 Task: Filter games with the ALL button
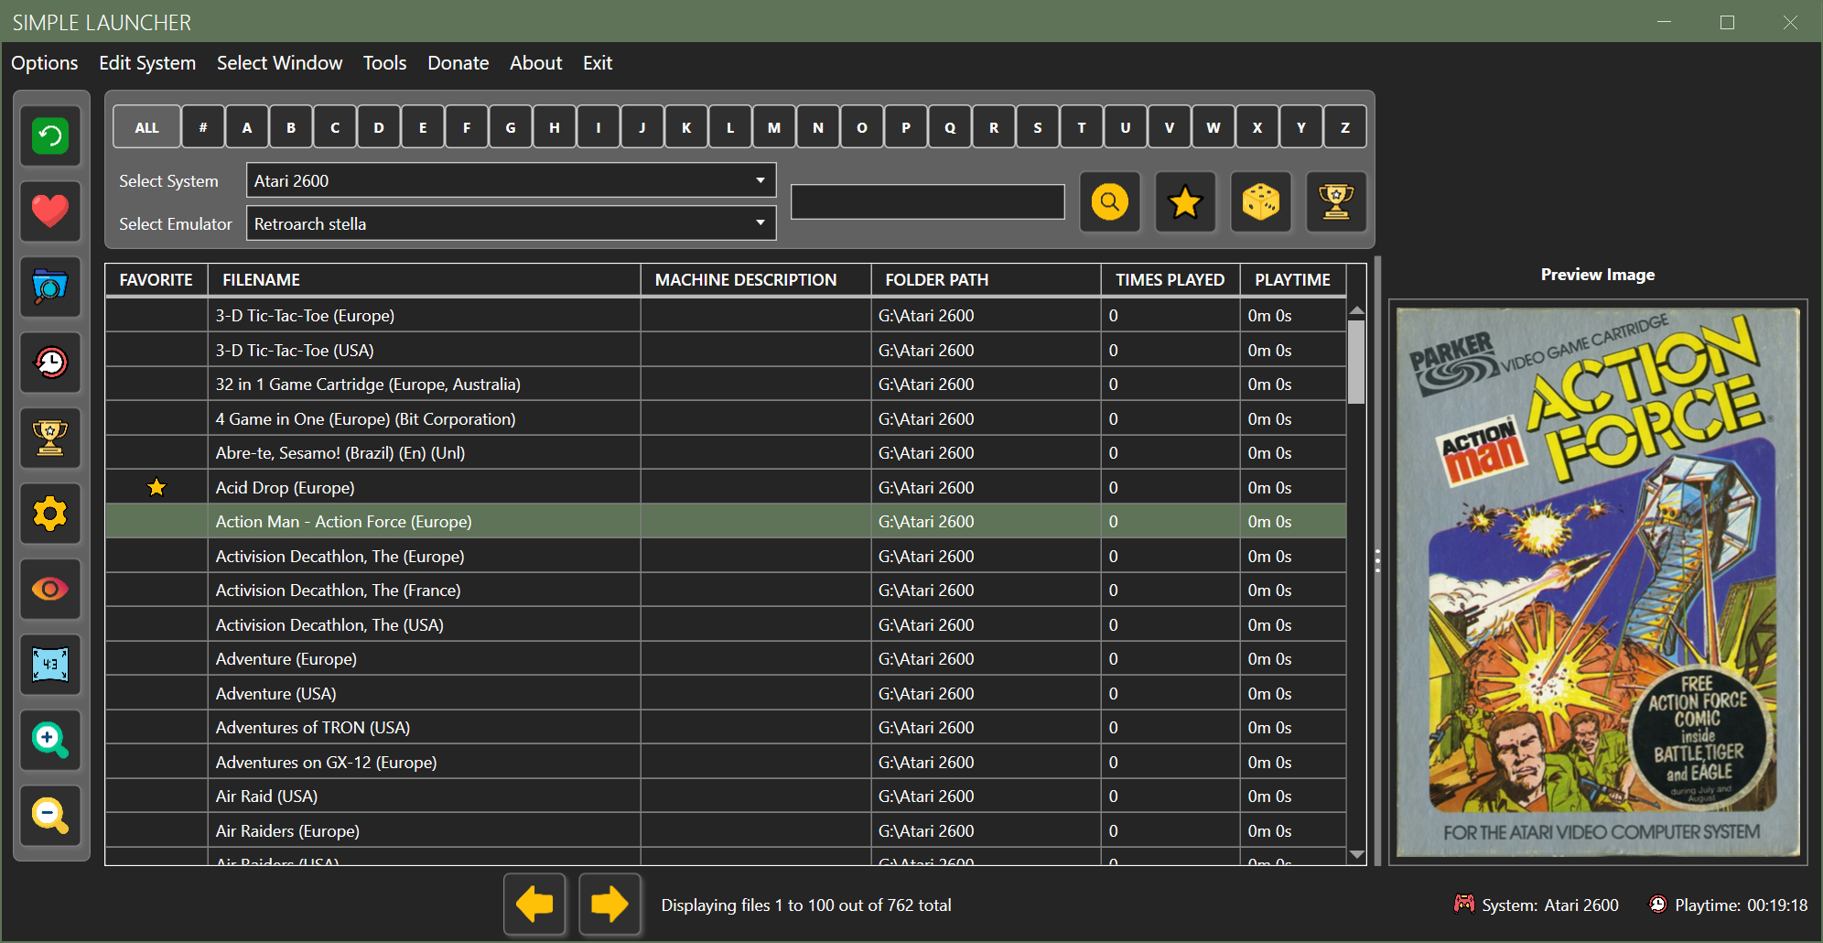(146, 127)
